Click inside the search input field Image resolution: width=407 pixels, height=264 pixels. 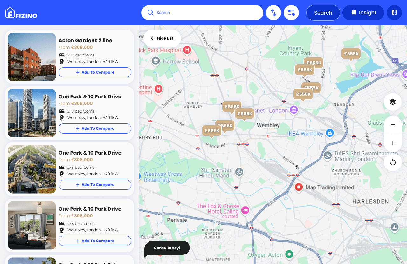207,13
